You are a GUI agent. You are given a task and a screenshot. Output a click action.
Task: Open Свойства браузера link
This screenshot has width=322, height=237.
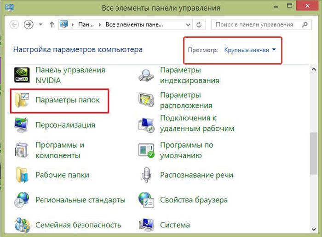194,200
